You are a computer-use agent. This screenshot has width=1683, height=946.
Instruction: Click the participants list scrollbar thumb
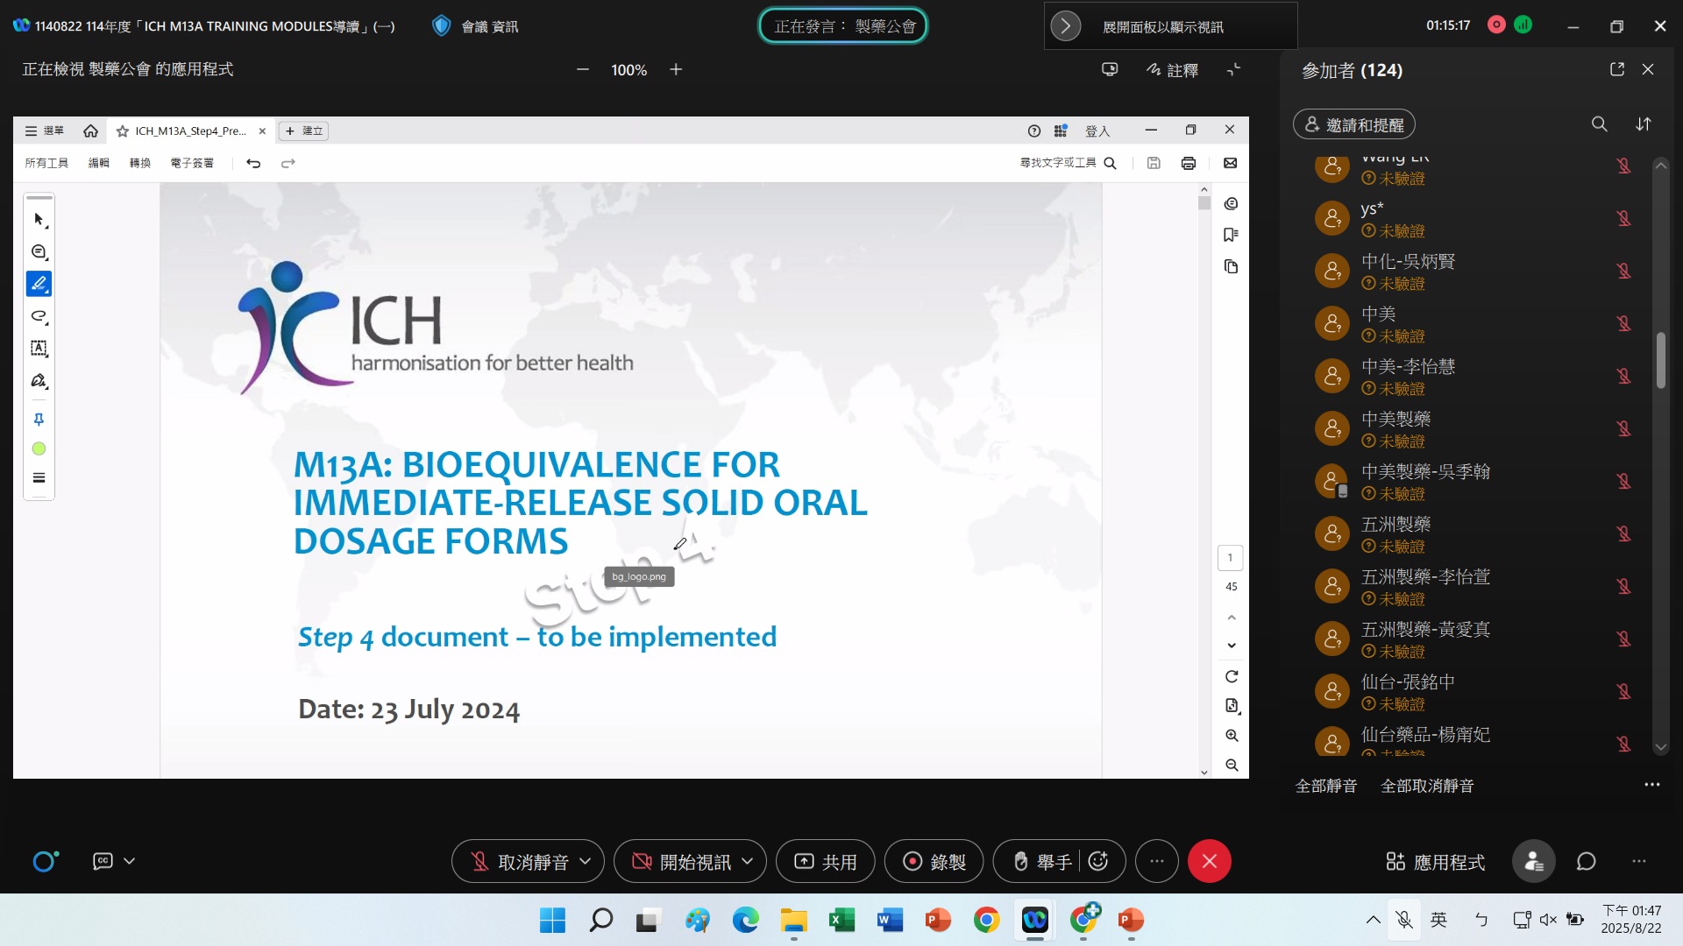[x=1660, y=359]
